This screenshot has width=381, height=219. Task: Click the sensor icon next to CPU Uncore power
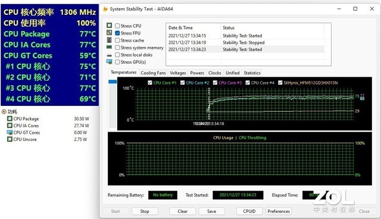click(10, 139)
